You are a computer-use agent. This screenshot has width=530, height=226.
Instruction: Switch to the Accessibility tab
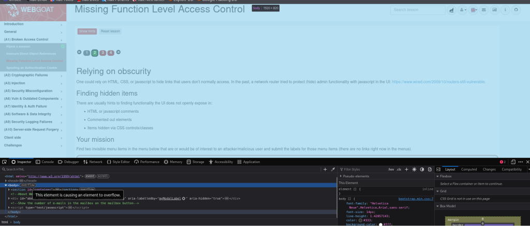pos(220,162)
